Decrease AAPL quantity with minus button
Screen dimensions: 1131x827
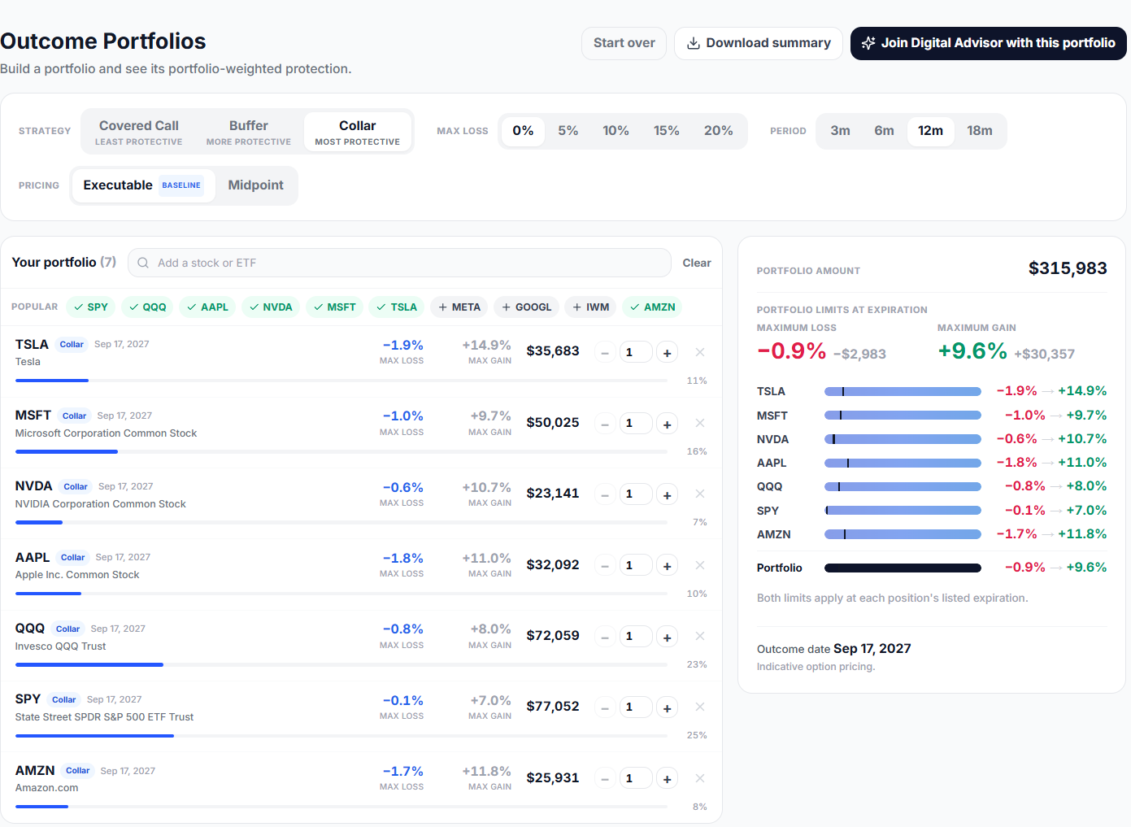point(605,566)
